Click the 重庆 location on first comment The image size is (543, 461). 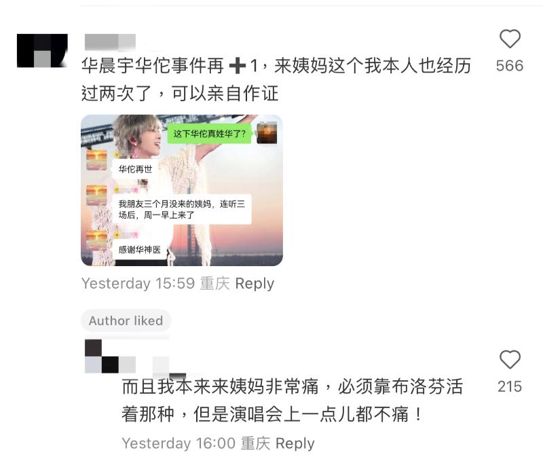point(214,283)
